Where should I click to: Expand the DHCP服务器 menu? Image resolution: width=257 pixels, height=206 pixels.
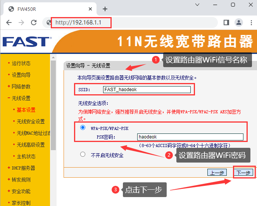tap(23, 168)
